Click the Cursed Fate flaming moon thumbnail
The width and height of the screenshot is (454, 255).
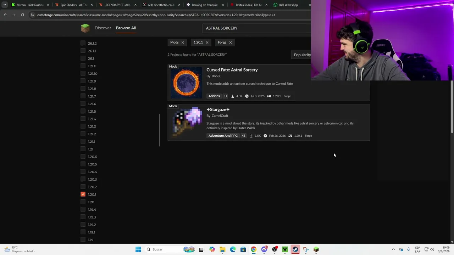point(186,83)
